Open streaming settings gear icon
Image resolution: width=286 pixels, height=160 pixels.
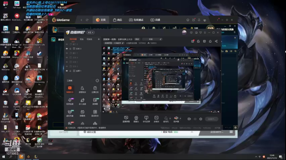[x=201, y=119]
